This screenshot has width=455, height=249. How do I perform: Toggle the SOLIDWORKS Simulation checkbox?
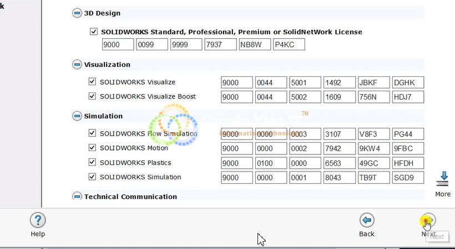[x=92, y=177]
